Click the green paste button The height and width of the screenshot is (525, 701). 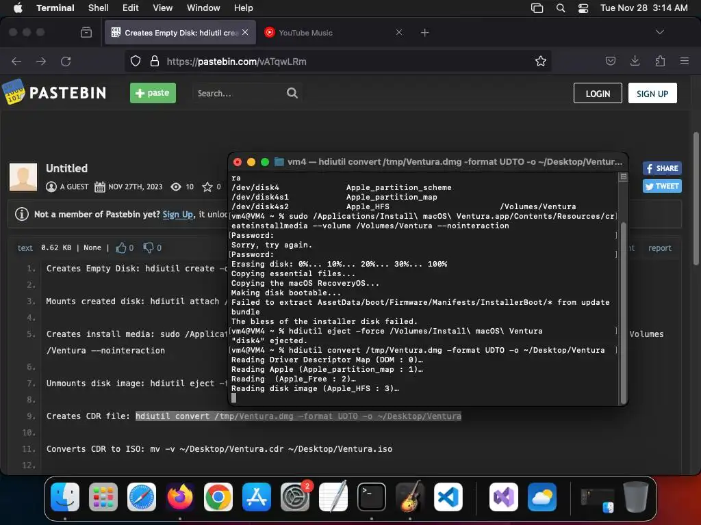click(153, 93)
